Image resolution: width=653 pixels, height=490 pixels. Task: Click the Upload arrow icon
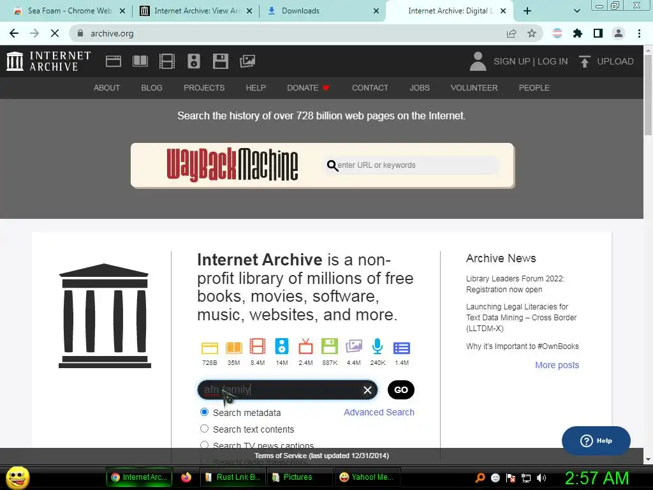coord(584,61)
